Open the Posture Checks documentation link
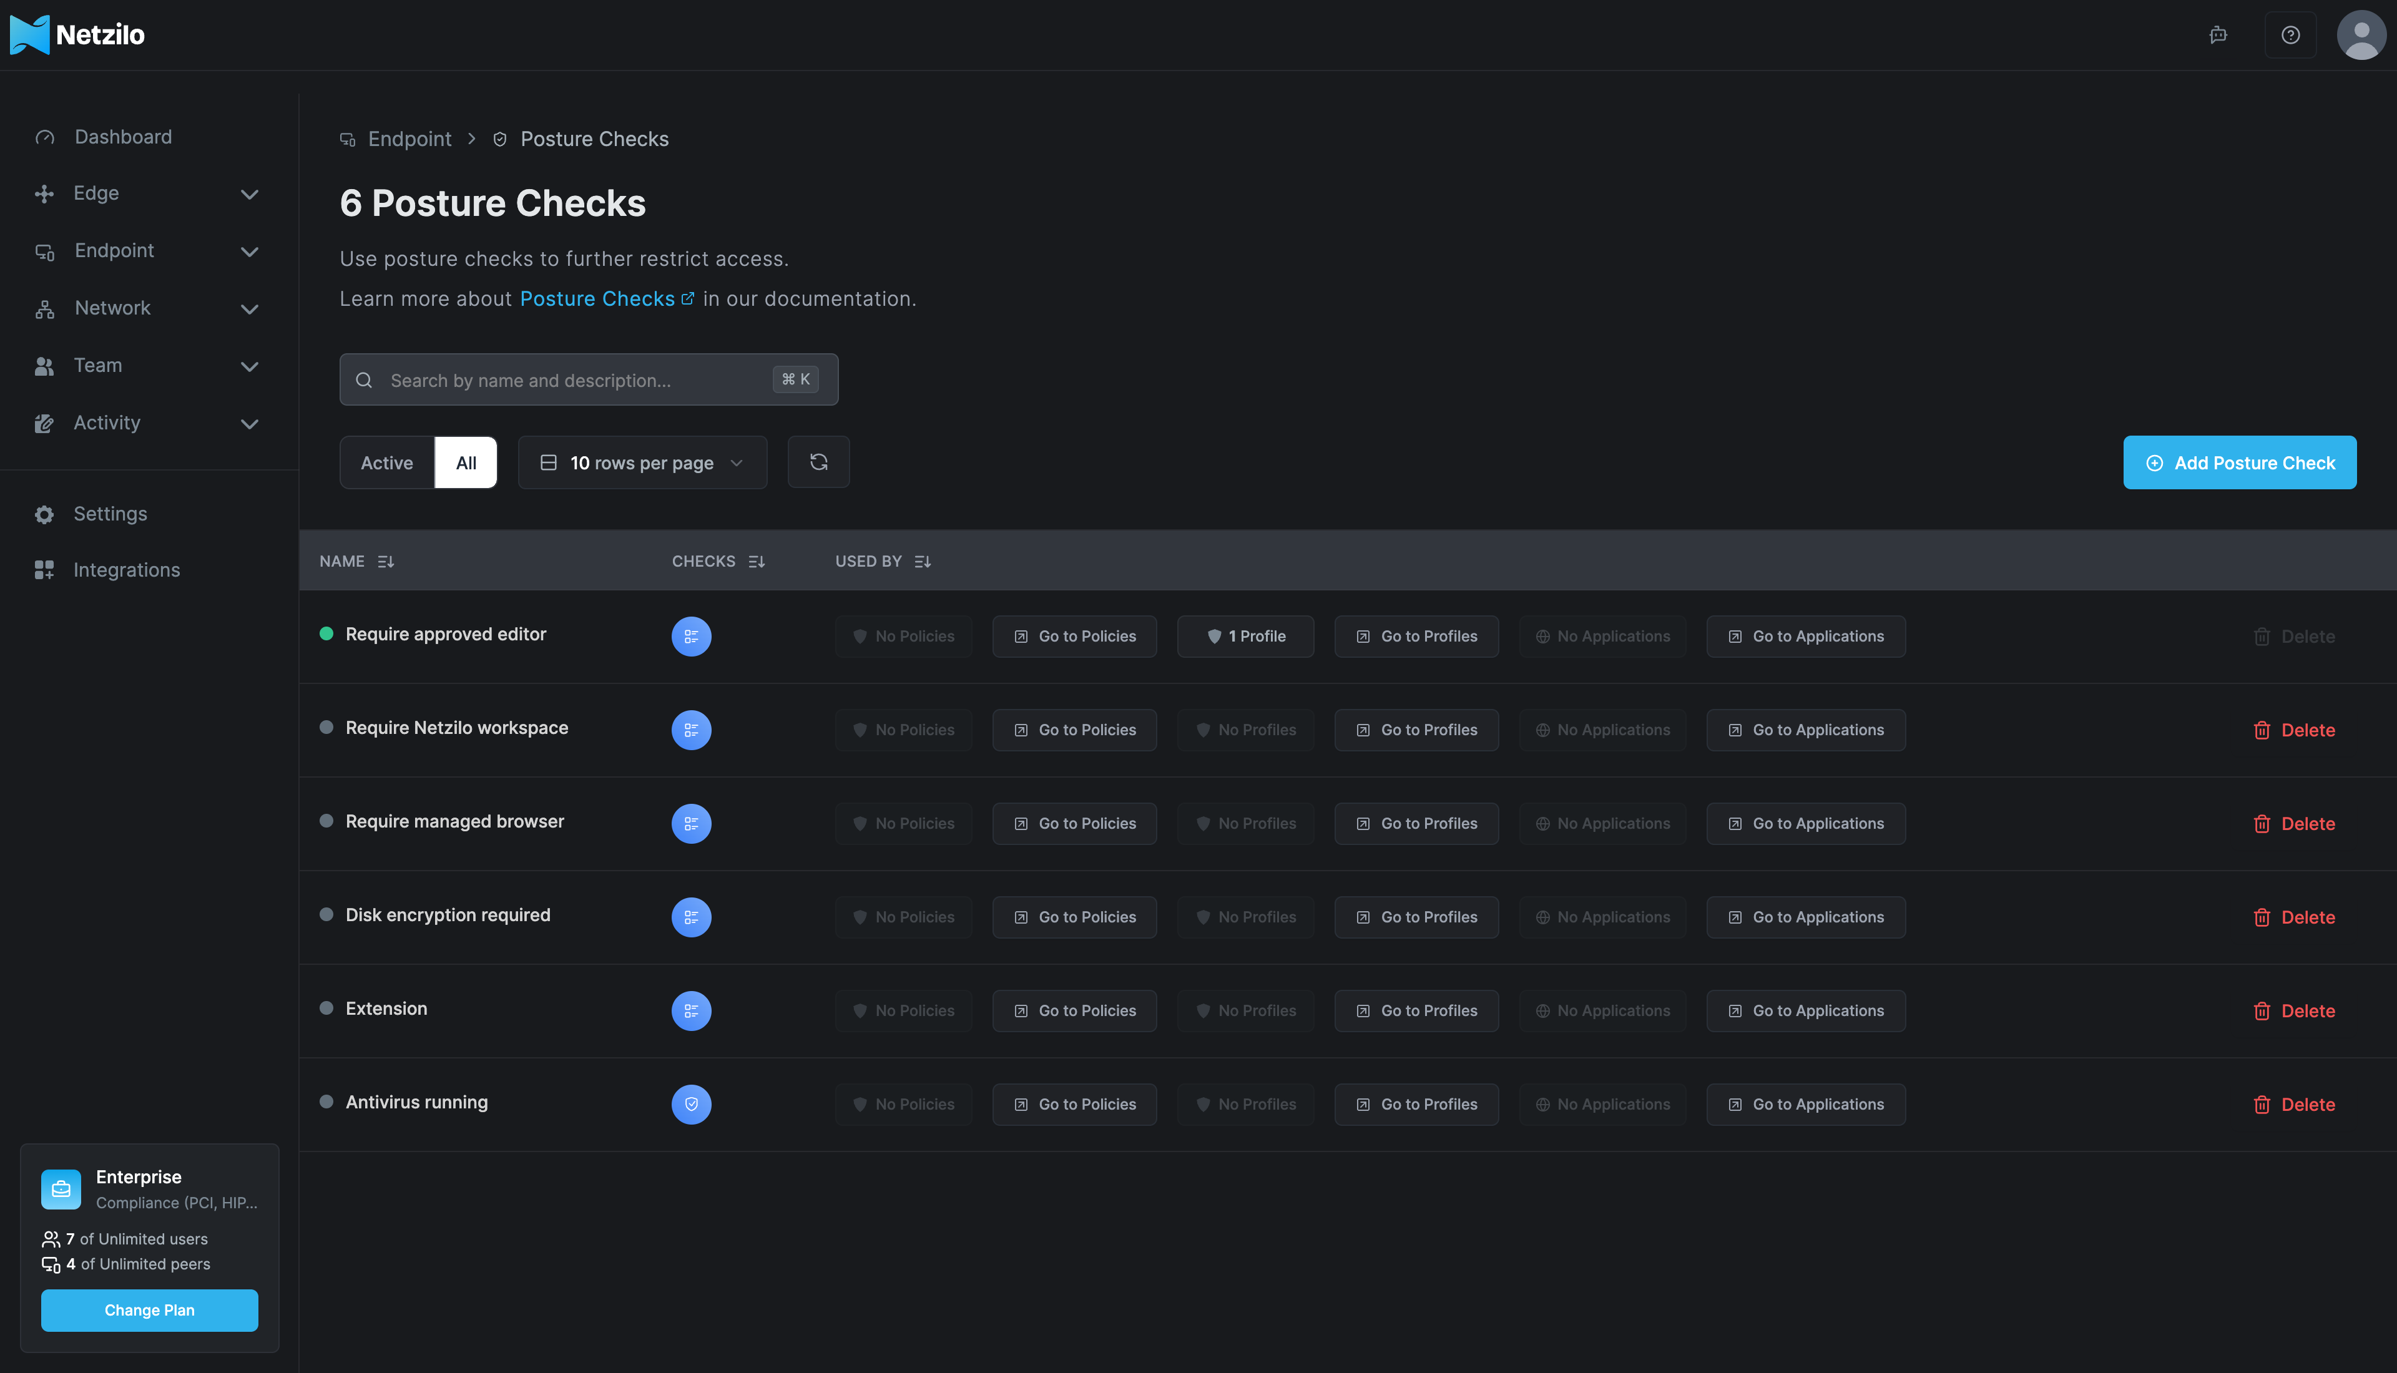Screen dimensions: 2397x1373 coord(597,299)
